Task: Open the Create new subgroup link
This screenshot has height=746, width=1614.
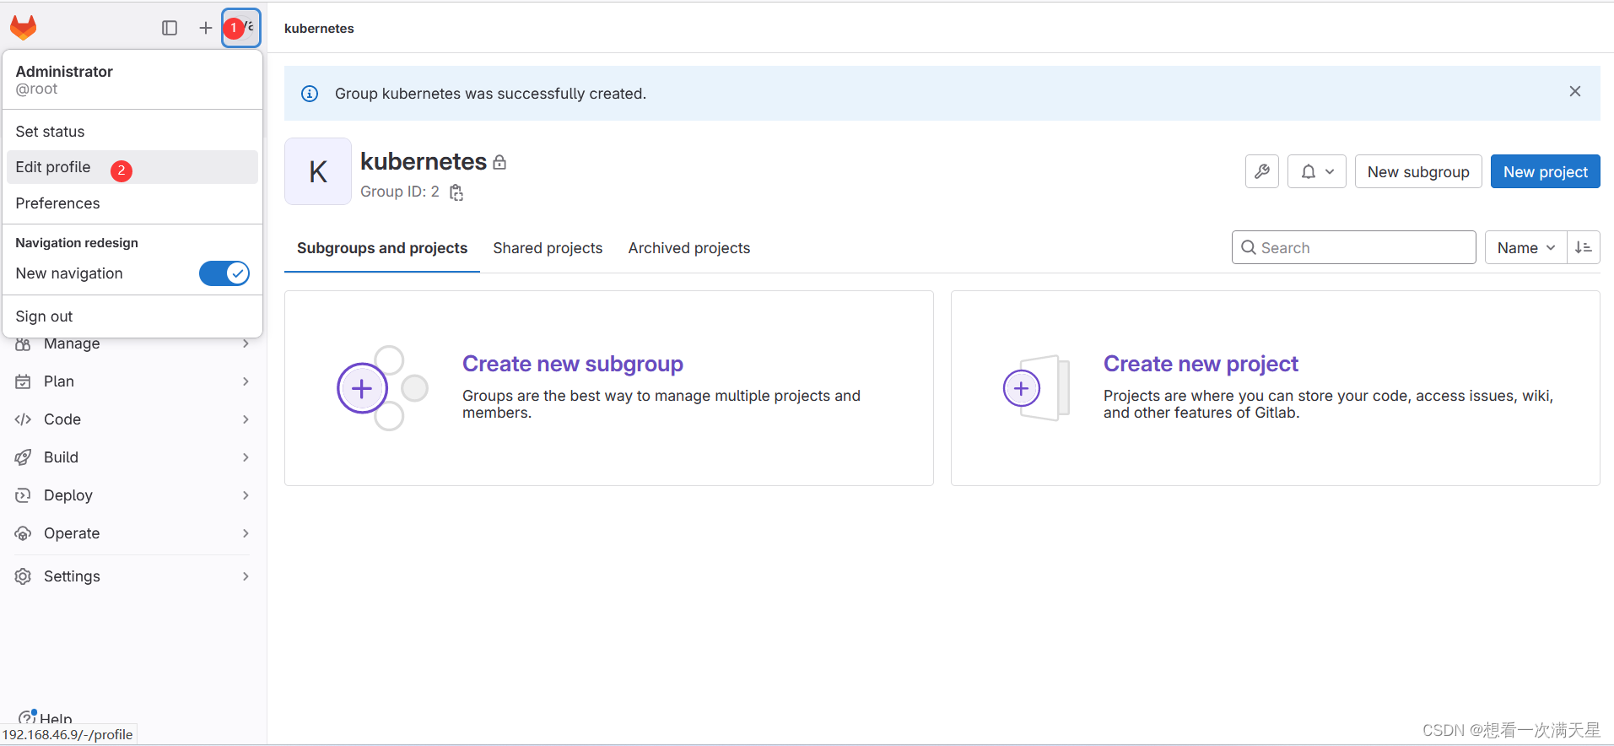Action: [x=573, y=364]
